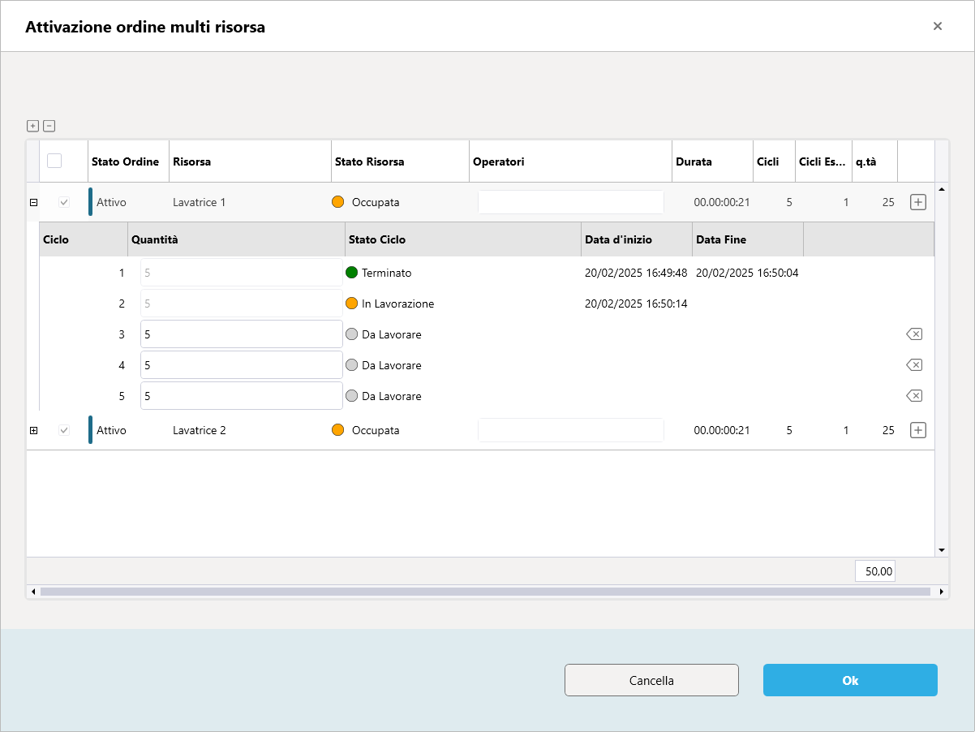Click the quantity field of cycle 3
975x732 pixels.
pos(242,334)
